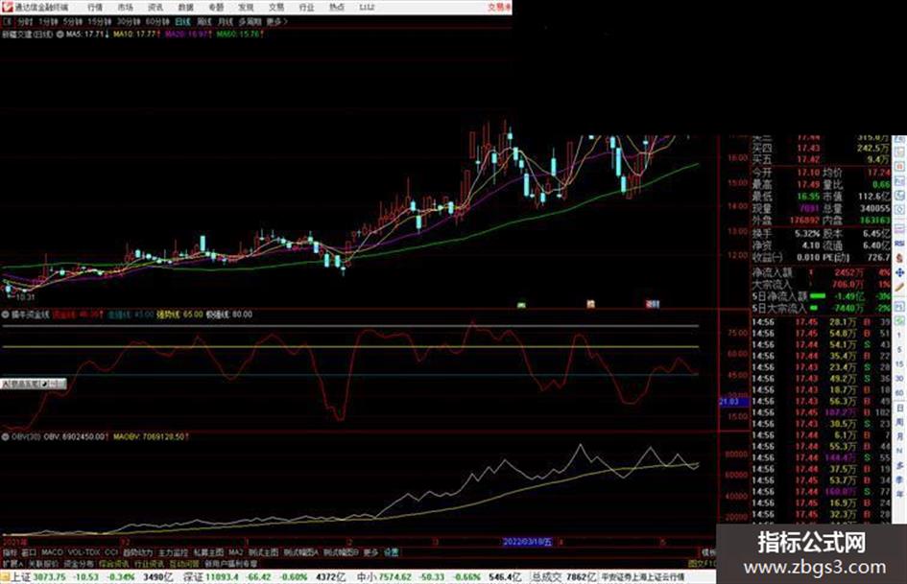Select the MA2 indicator tab

(x=235, y=552)
